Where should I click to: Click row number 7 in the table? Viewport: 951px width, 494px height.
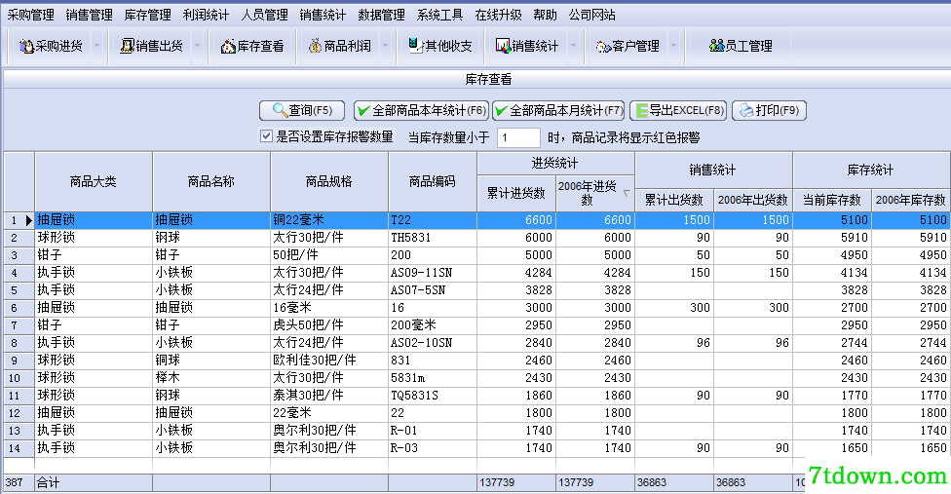tap(19, 325)
